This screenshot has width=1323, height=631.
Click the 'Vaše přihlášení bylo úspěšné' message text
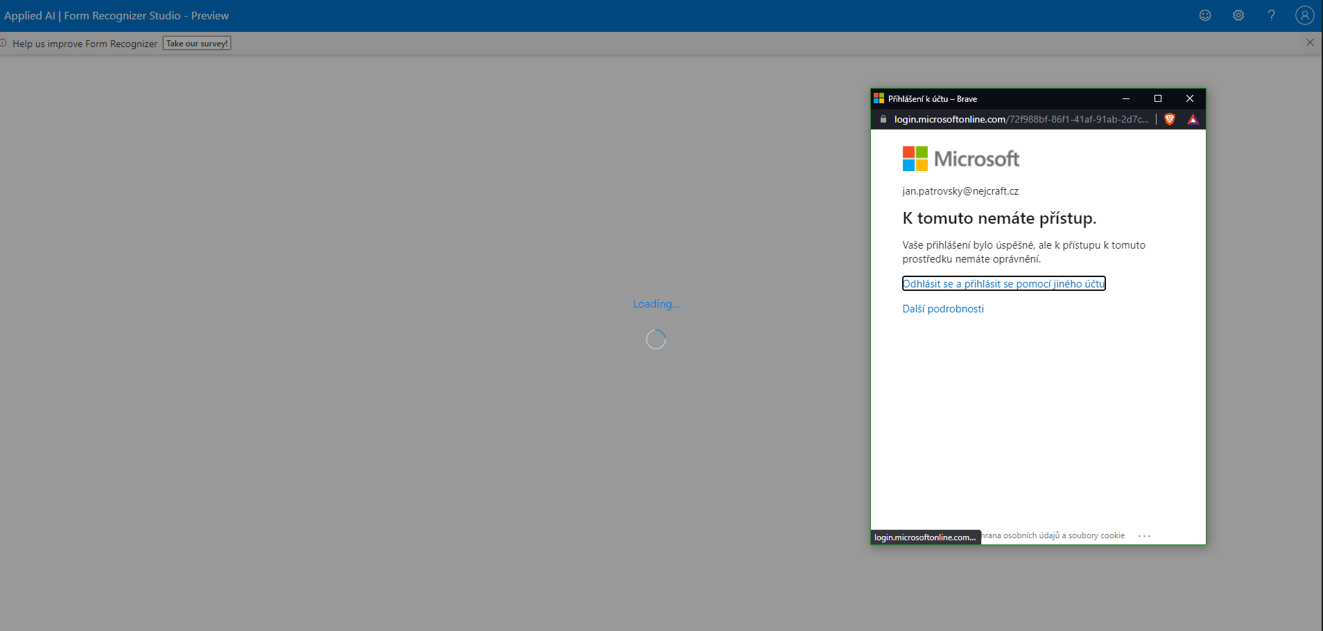tap(1023, 252)
